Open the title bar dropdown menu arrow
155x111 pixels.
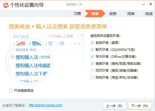pyautogui.click(x=136, y=5)
